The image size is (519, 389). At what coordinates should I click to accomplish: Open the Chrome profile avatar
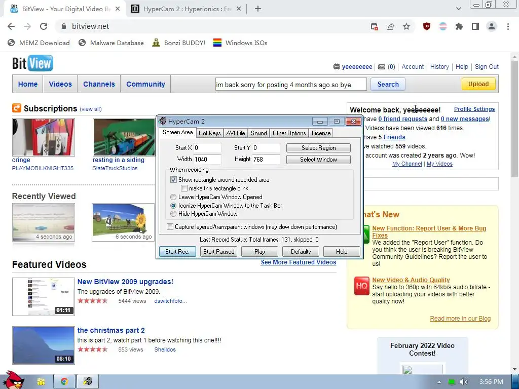tap(492, 26)
